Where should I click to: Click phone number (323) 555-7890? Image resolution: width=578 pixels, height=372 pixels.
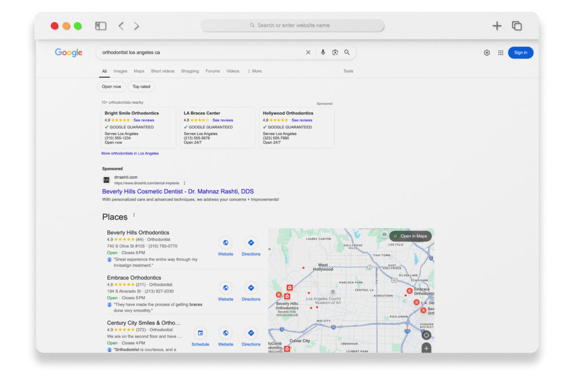point(275,138)
